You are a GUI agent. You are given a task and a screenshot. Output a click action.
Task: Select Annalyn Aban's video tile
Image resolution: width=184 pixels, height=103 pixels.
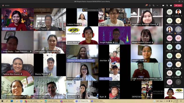[18, 19]
